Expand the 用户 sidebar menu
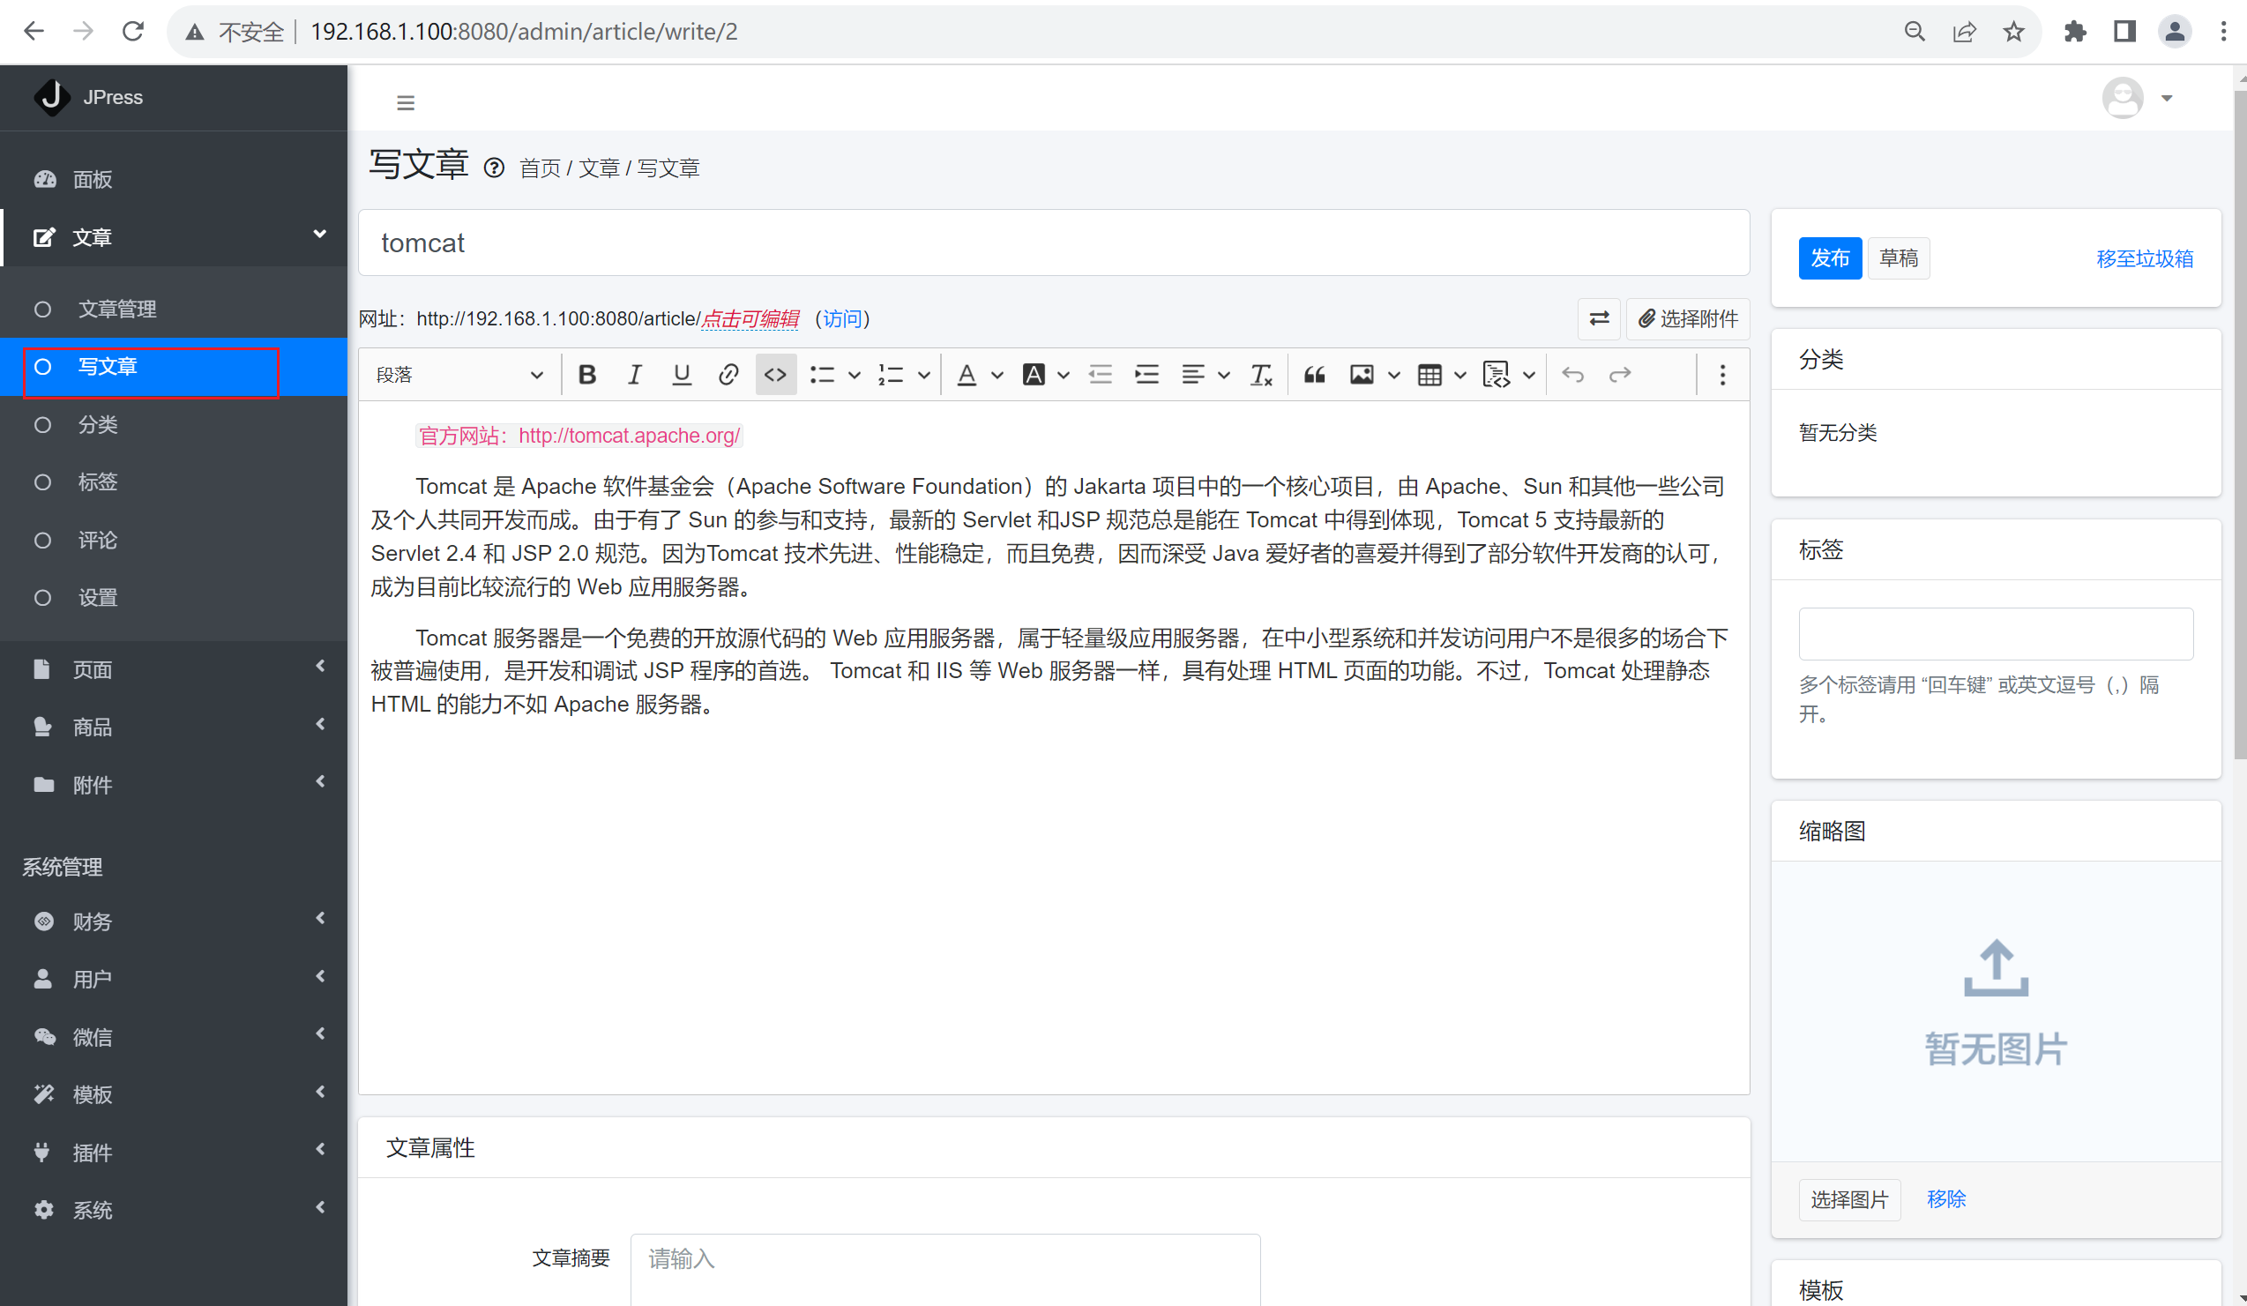This screenshot has height=1306, width=2247. coord(174,979)
